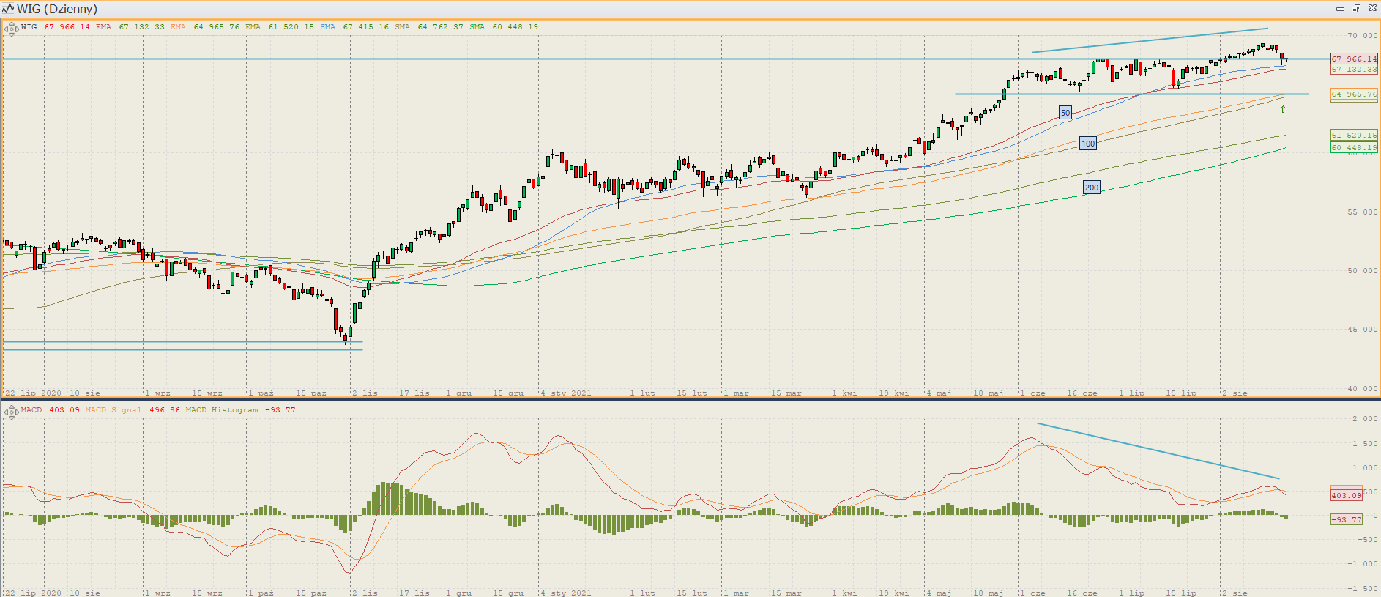Restore the WIG chart window
Image resolution: width=1381 pixels, height=597 pixels.
[1356, 9]
